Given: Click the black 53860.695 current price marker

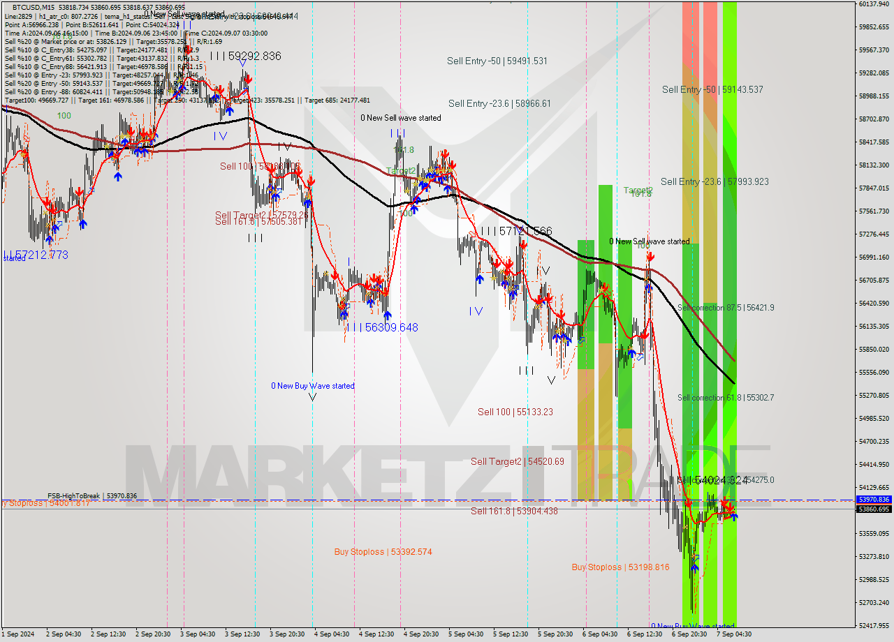Looking at the screenshot, I should [x=874, y=509].
